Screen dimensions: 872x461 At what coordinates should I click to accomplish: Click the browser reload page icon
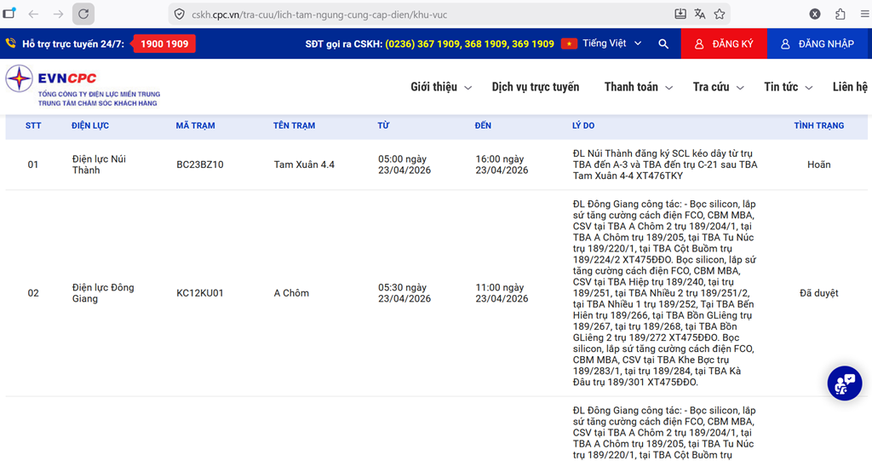click(x=83, y=14)
